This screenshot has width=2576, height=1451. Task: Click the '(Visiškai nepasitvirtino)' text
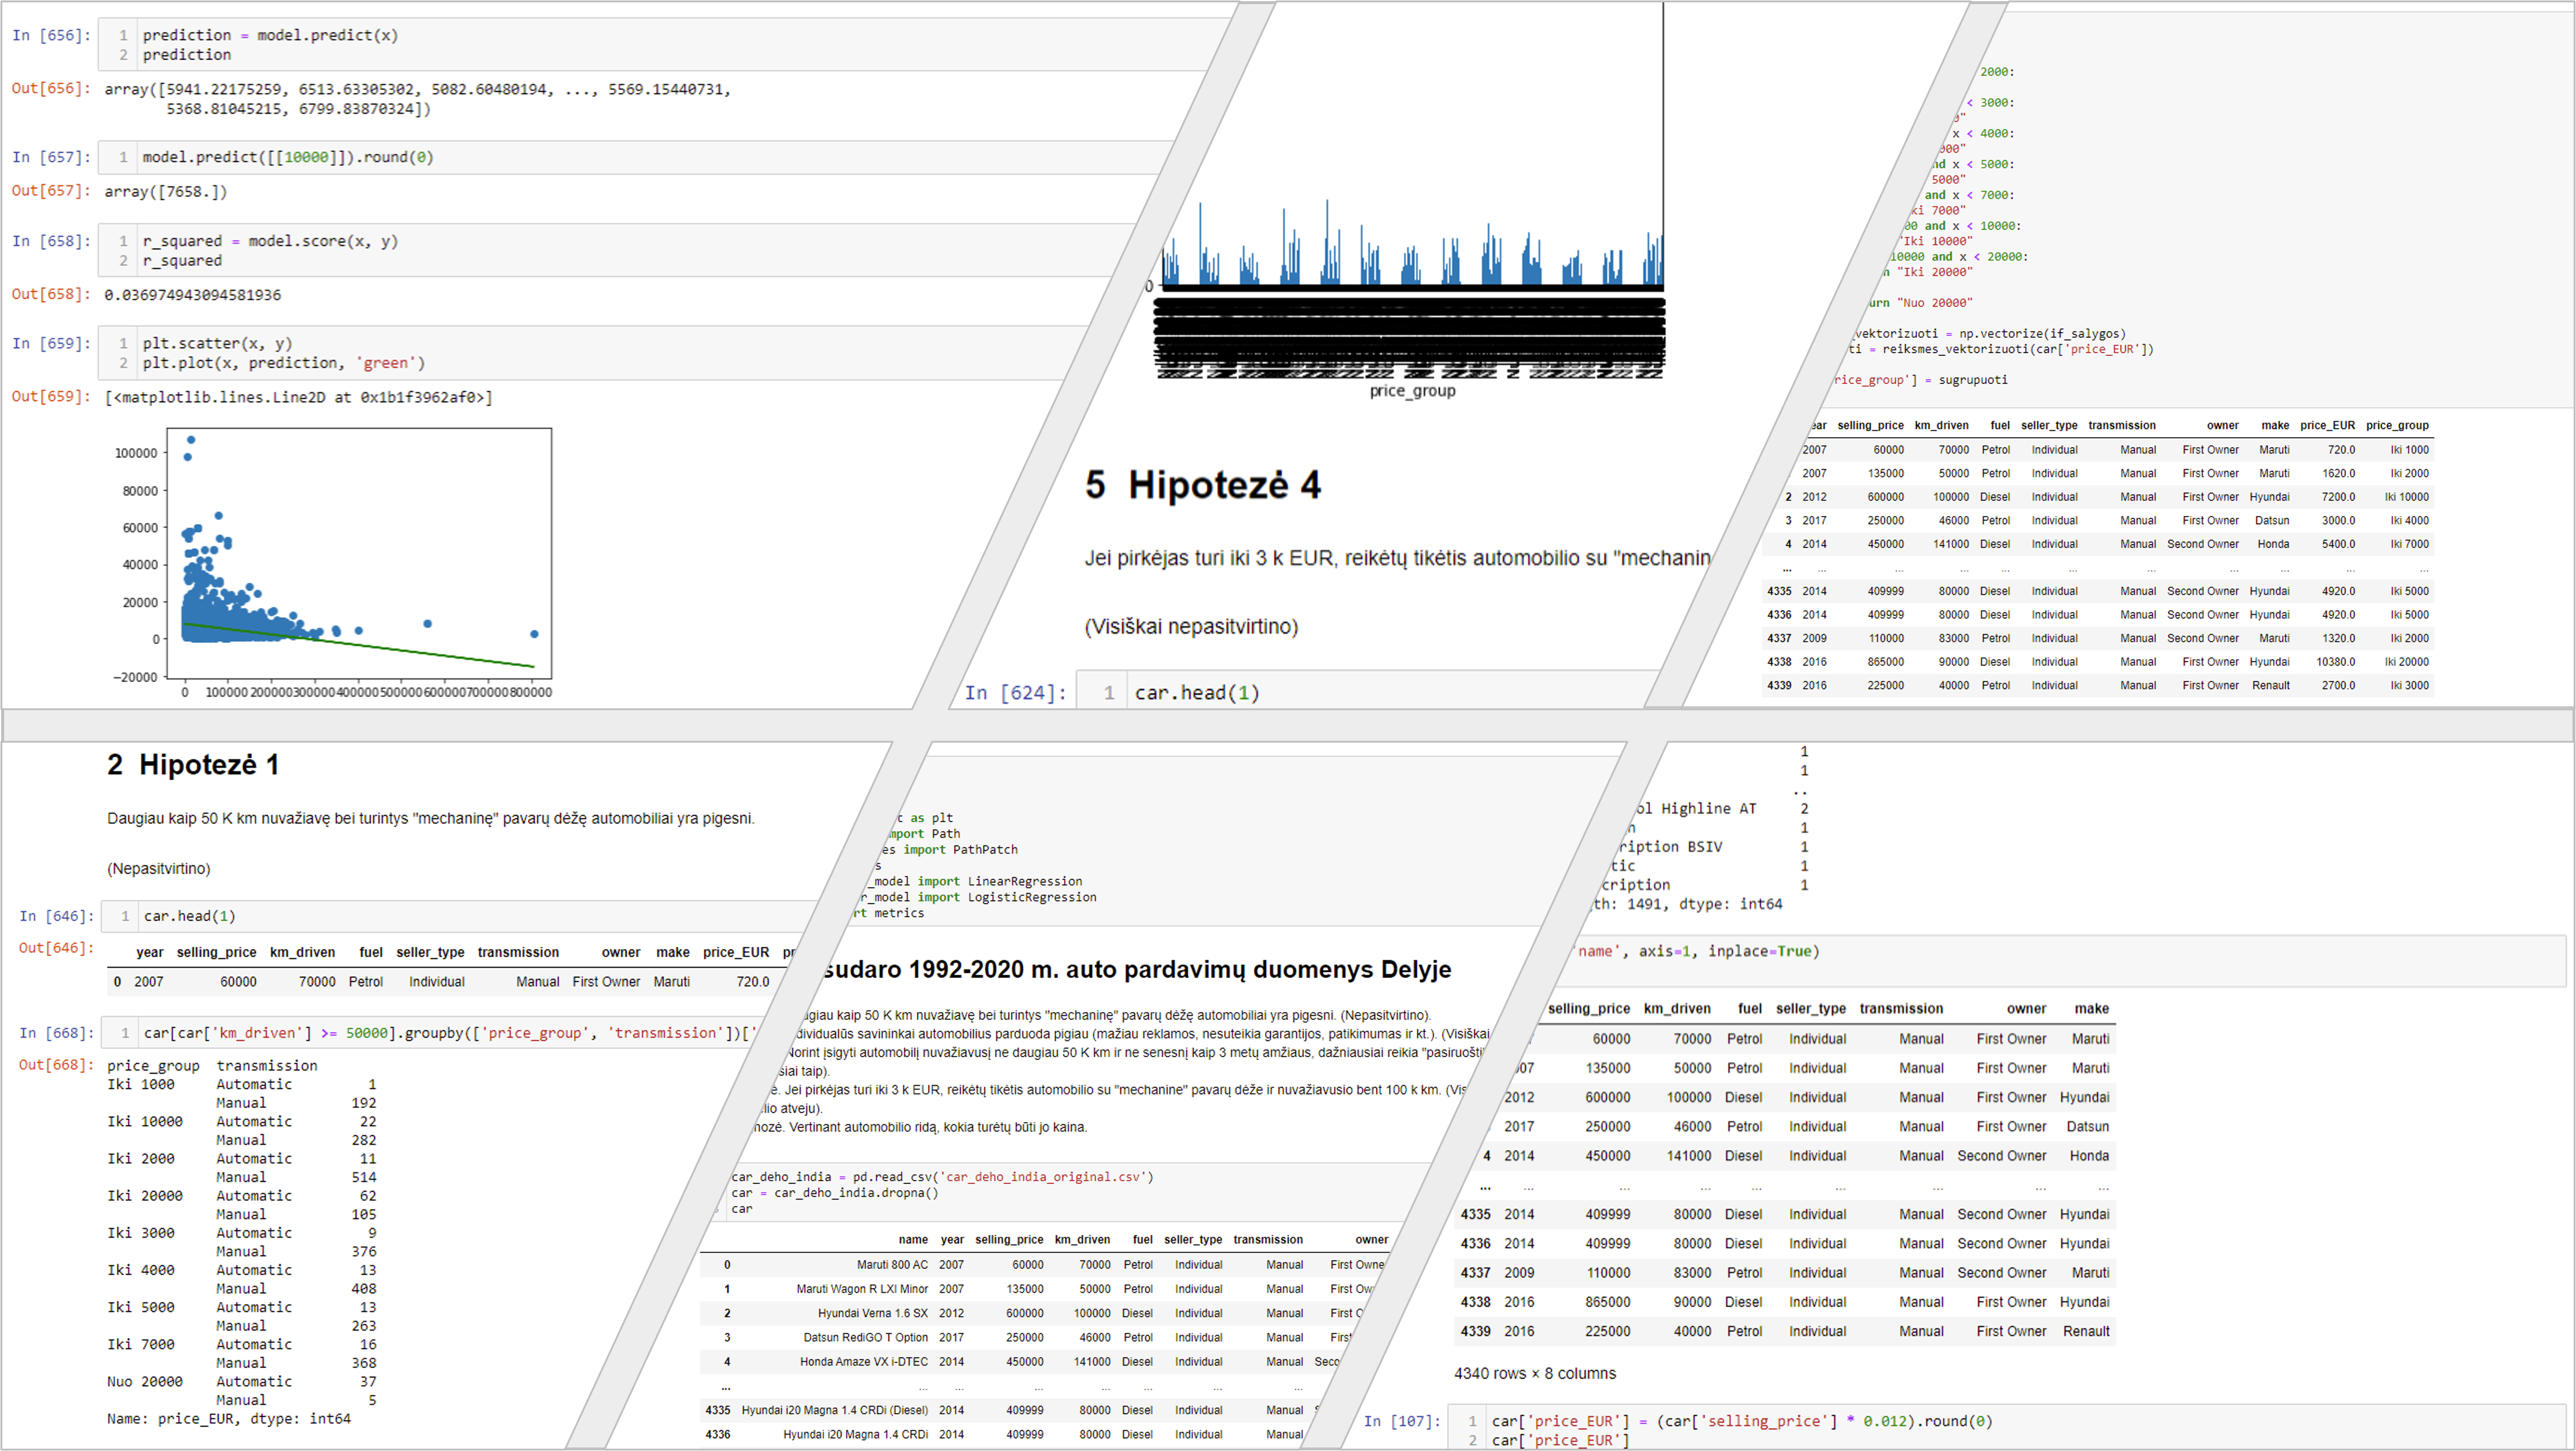(x=1191, y=626)
